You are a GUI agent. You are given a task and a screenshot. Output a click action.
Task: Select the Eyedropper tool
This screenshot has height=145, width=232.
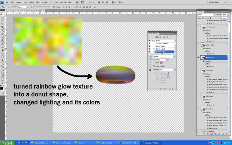click(x=2, y=30)
